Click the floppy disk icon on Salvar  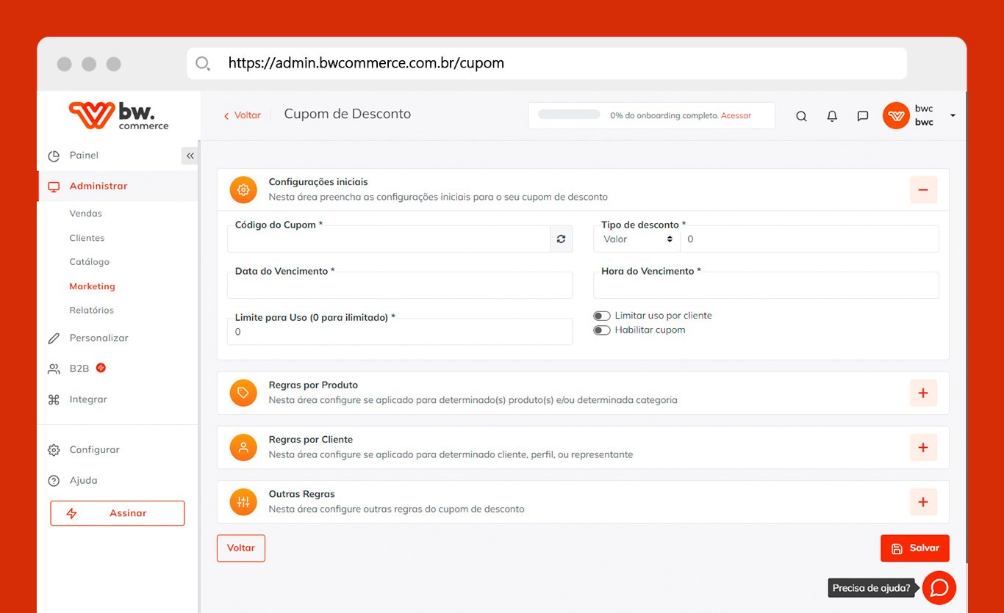[x=897, y=548]
